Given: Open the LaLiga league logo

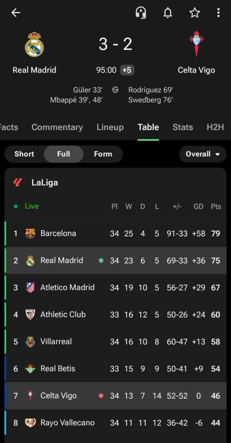Looking at the screenshot, I should click(x=18, y=182).
